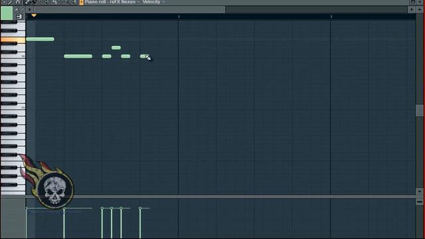Open the wrench tools menu
The width and height of the screenshot is (425, 239).
[11, 2]
